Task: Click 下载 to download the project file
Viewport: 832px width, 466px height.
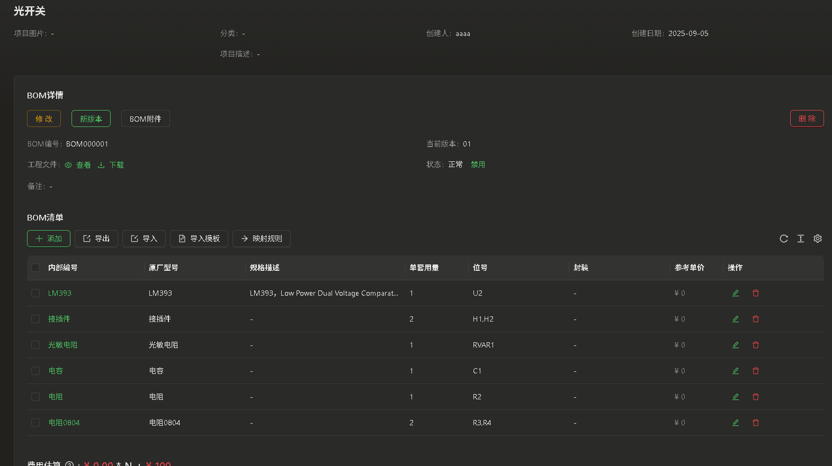Action: pos(111,165)
